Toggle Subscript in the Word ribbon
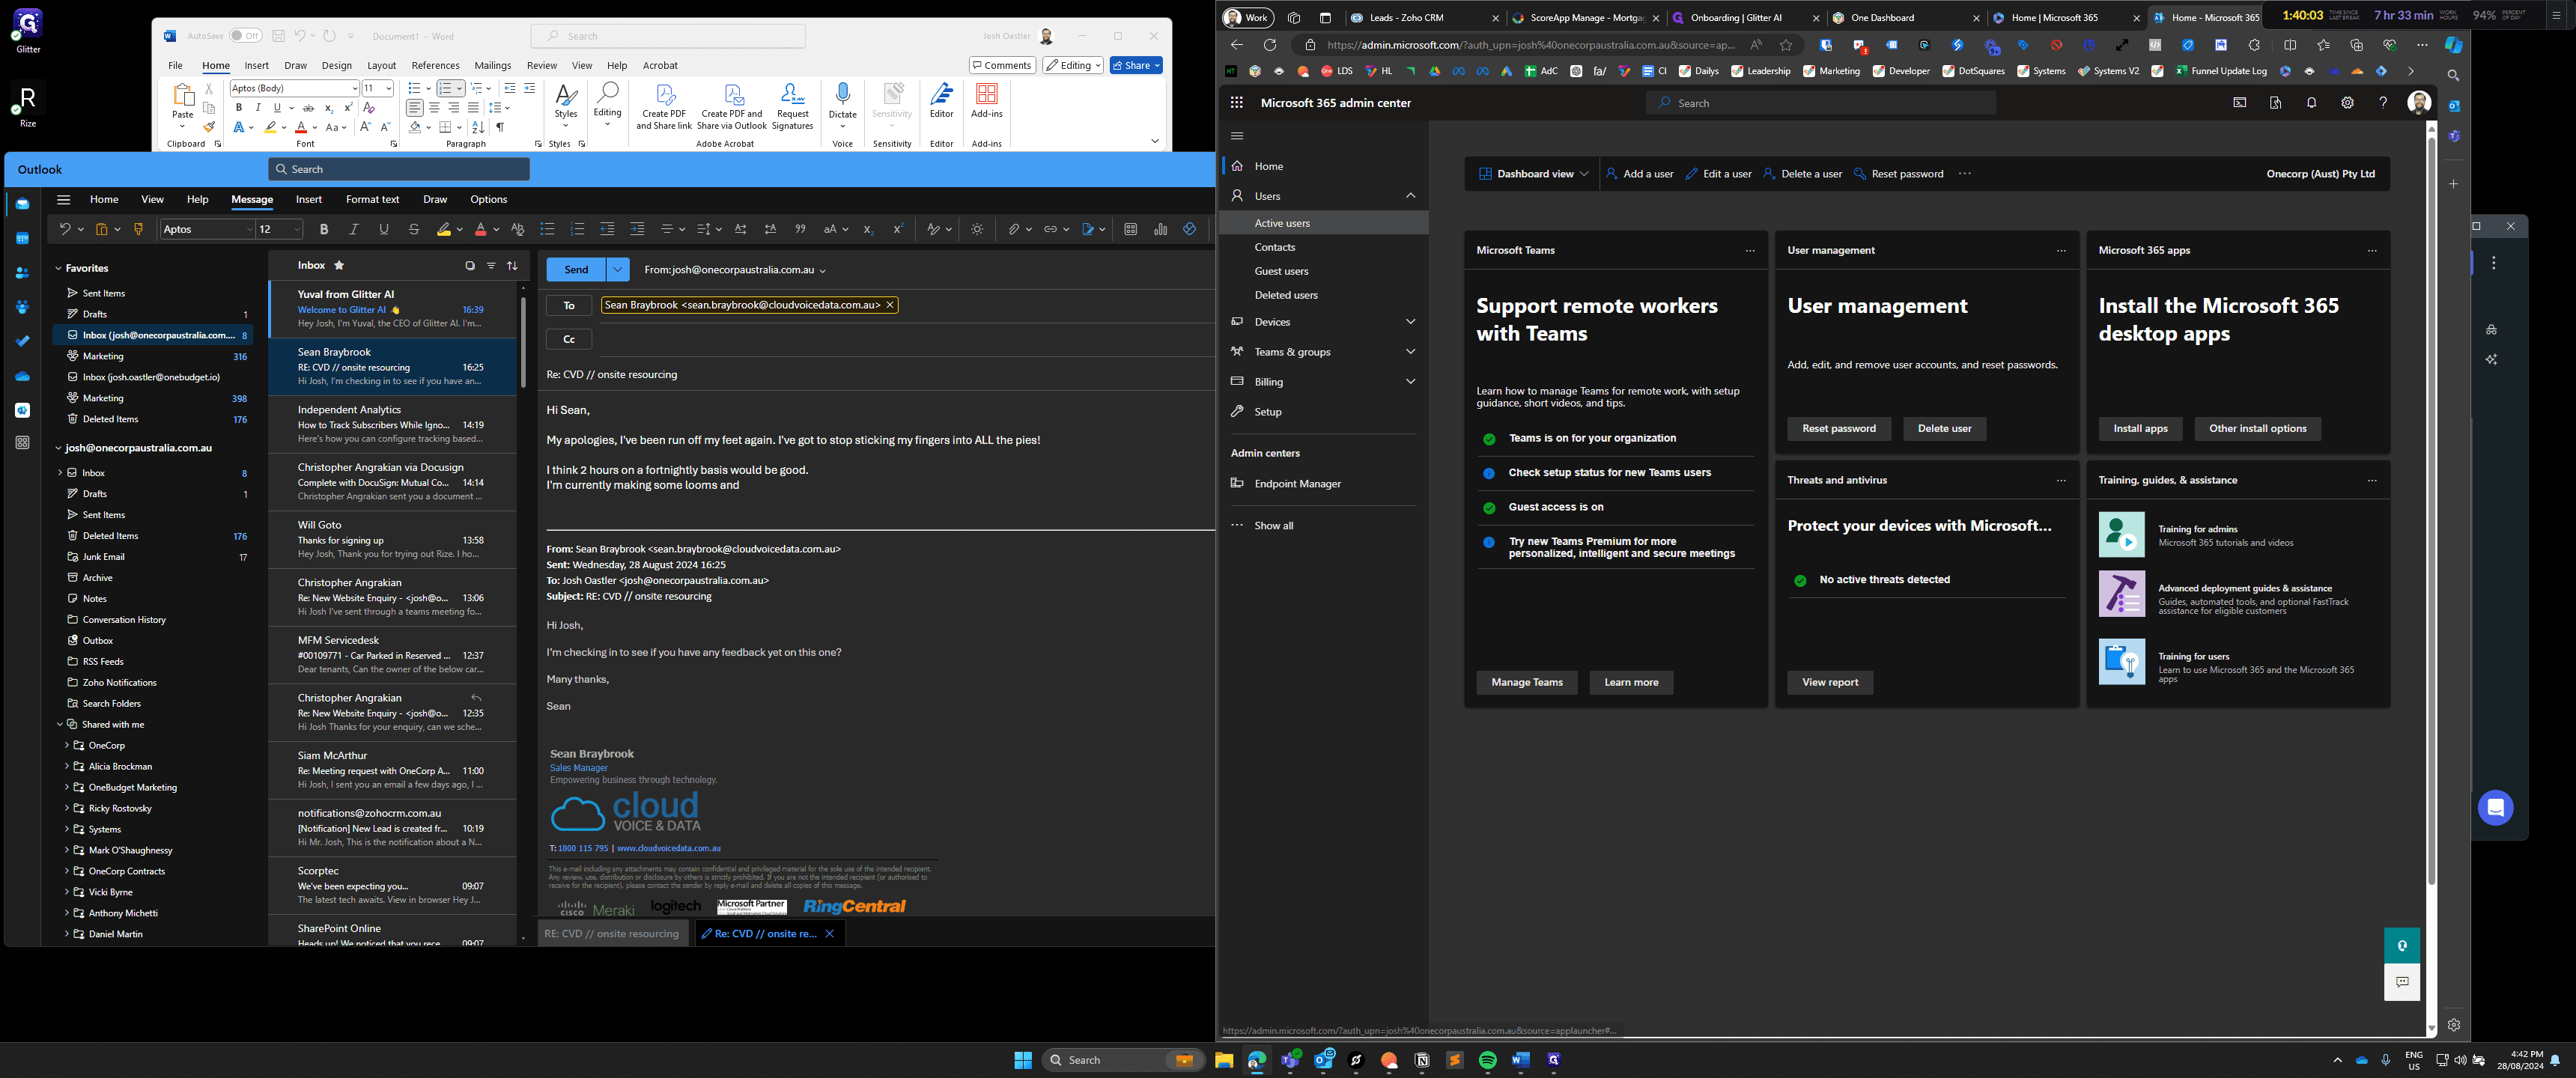This screenshot has height=1078, width=2576. pyautogui.click(x=329, y=108)
